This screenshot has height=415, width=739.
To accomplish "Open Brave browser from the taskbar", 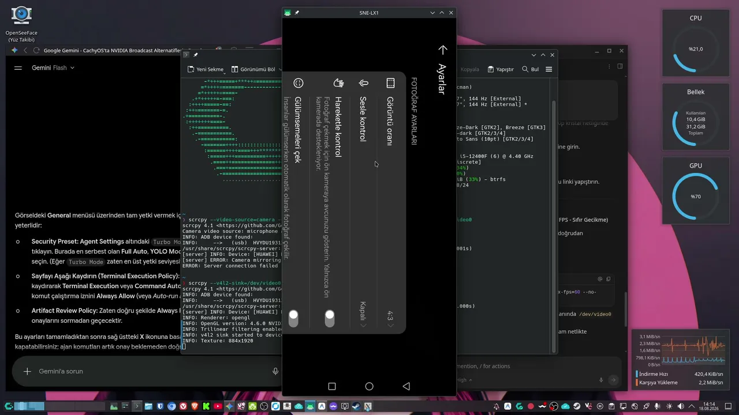I will [x=195, y=406].
